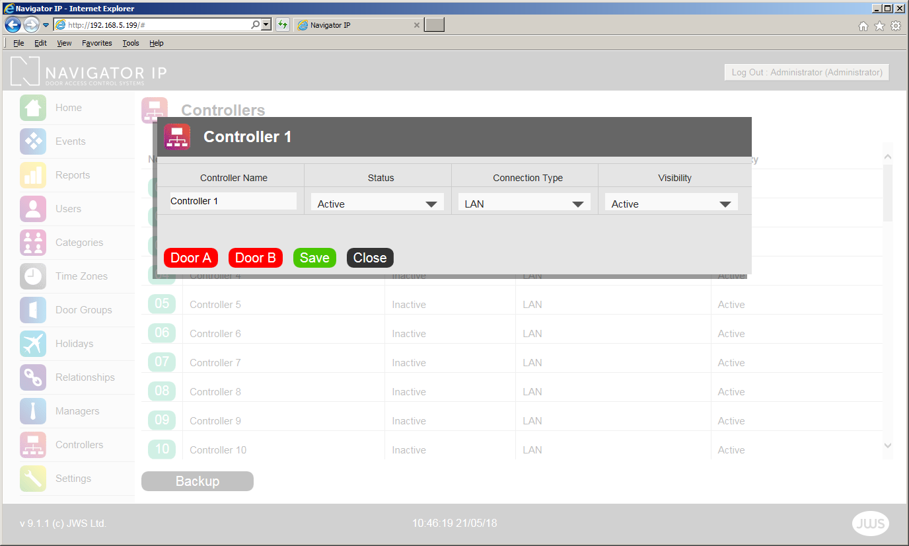Select the 07 controller number badge
The image size is (909, 546).
click(162, 362)
